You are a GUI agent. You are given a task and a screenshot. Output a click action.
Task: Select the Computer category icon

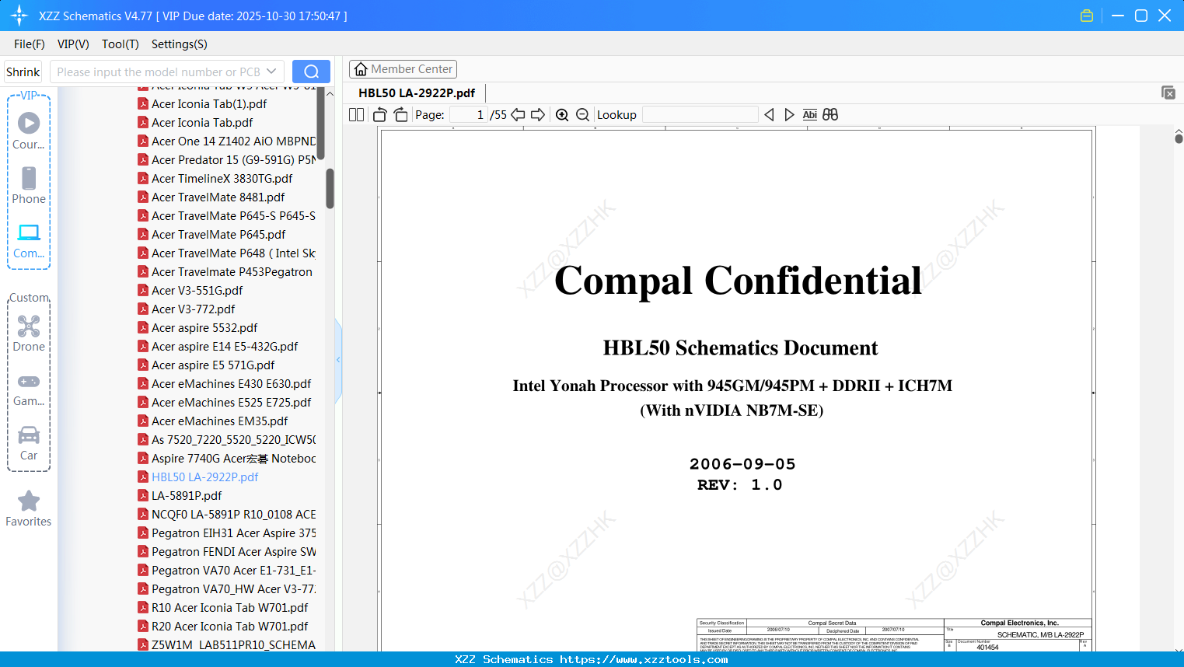point(29,240)
